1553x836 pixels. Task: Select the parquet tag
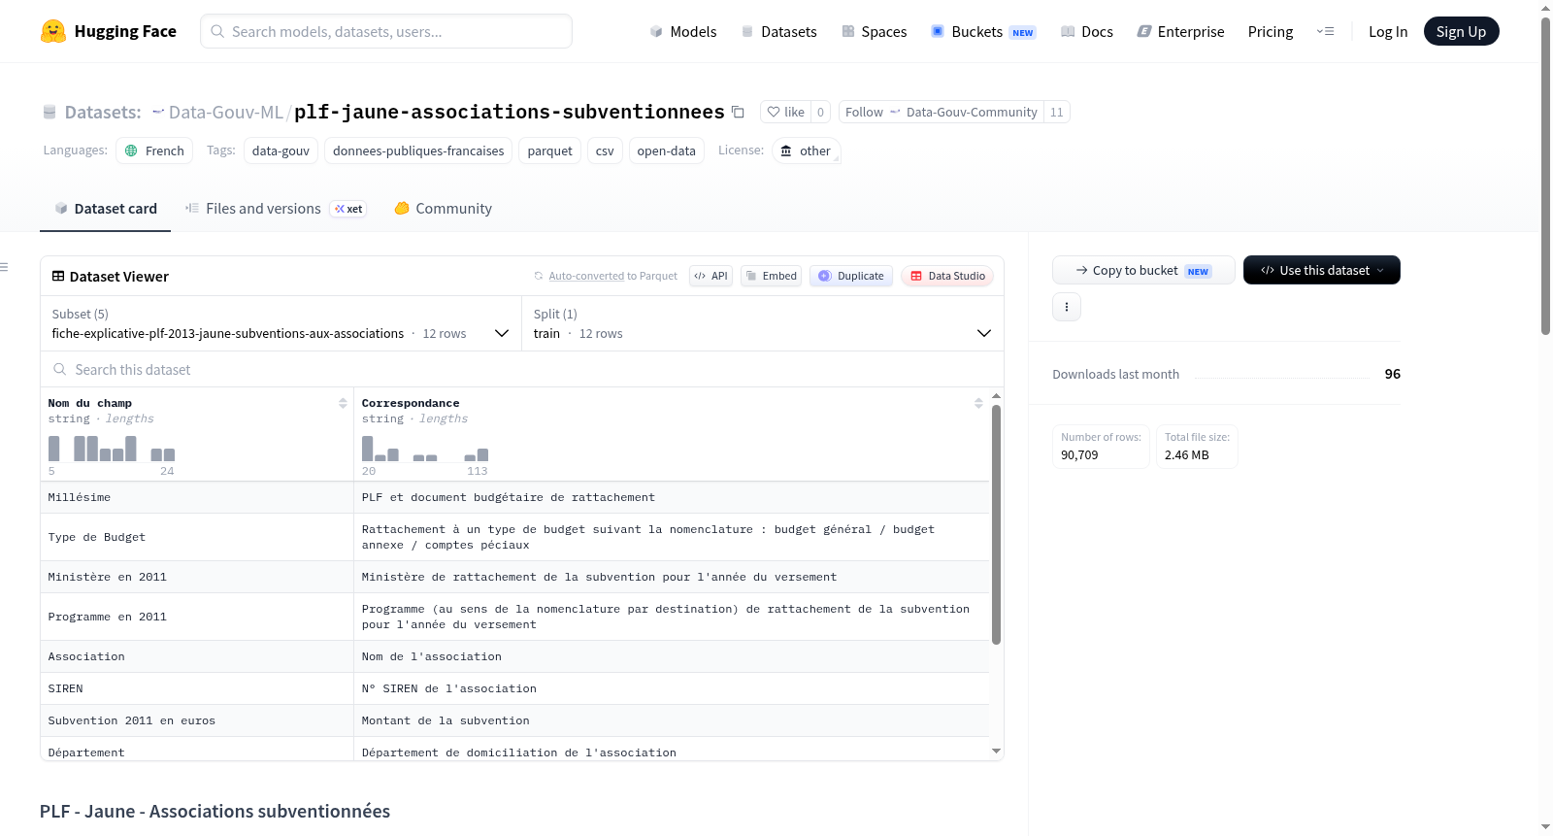pos(550,150)
